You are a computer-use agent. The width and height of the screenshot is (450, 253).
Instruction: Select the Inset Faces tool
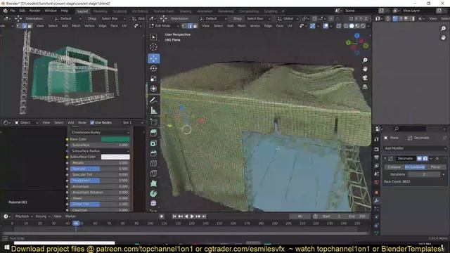(x=153, y=143)
